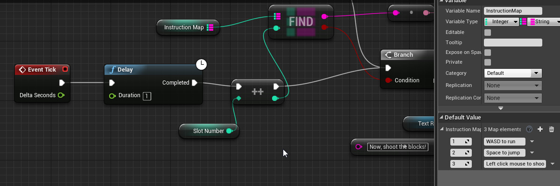Open the Integer key type dropdown
The width and height of the screenshot is (560, 186).
[502, 21]
